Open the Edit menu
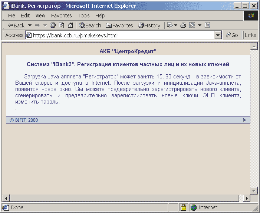The image size is (260, 213). pyautogui.click(x=25, y=16)
